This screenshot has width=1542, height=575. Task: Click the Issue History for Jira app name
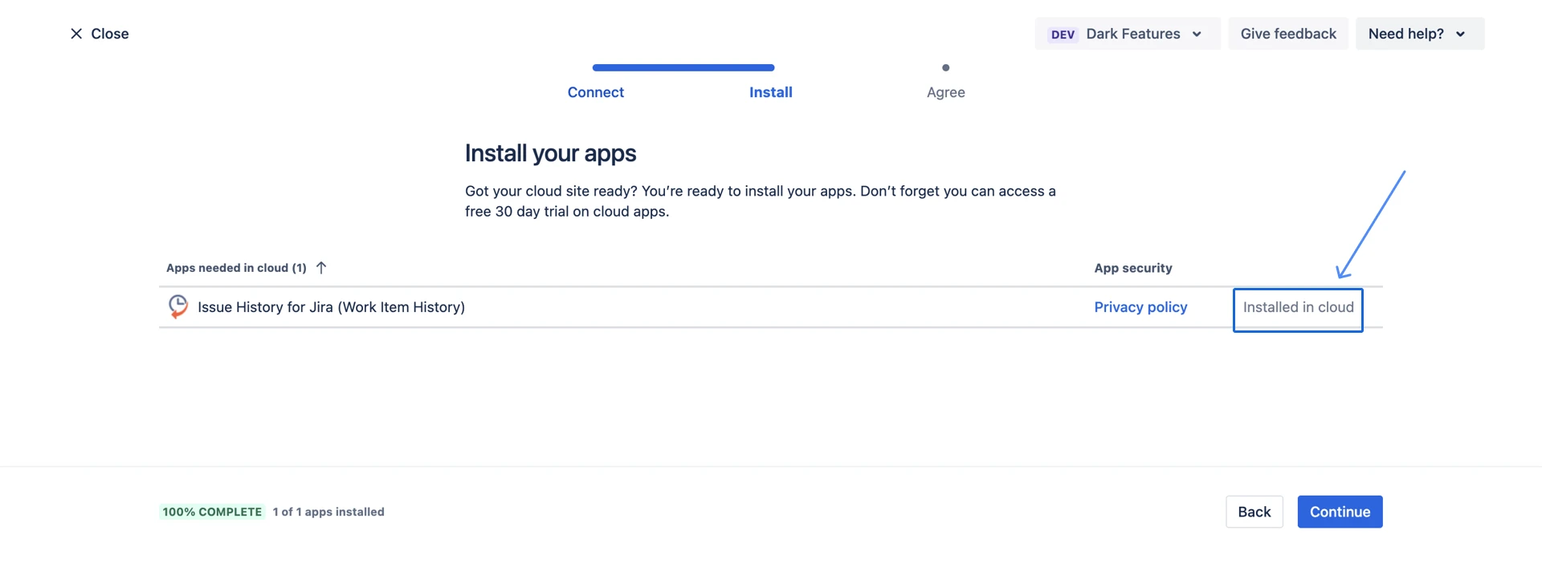[331, 307]
